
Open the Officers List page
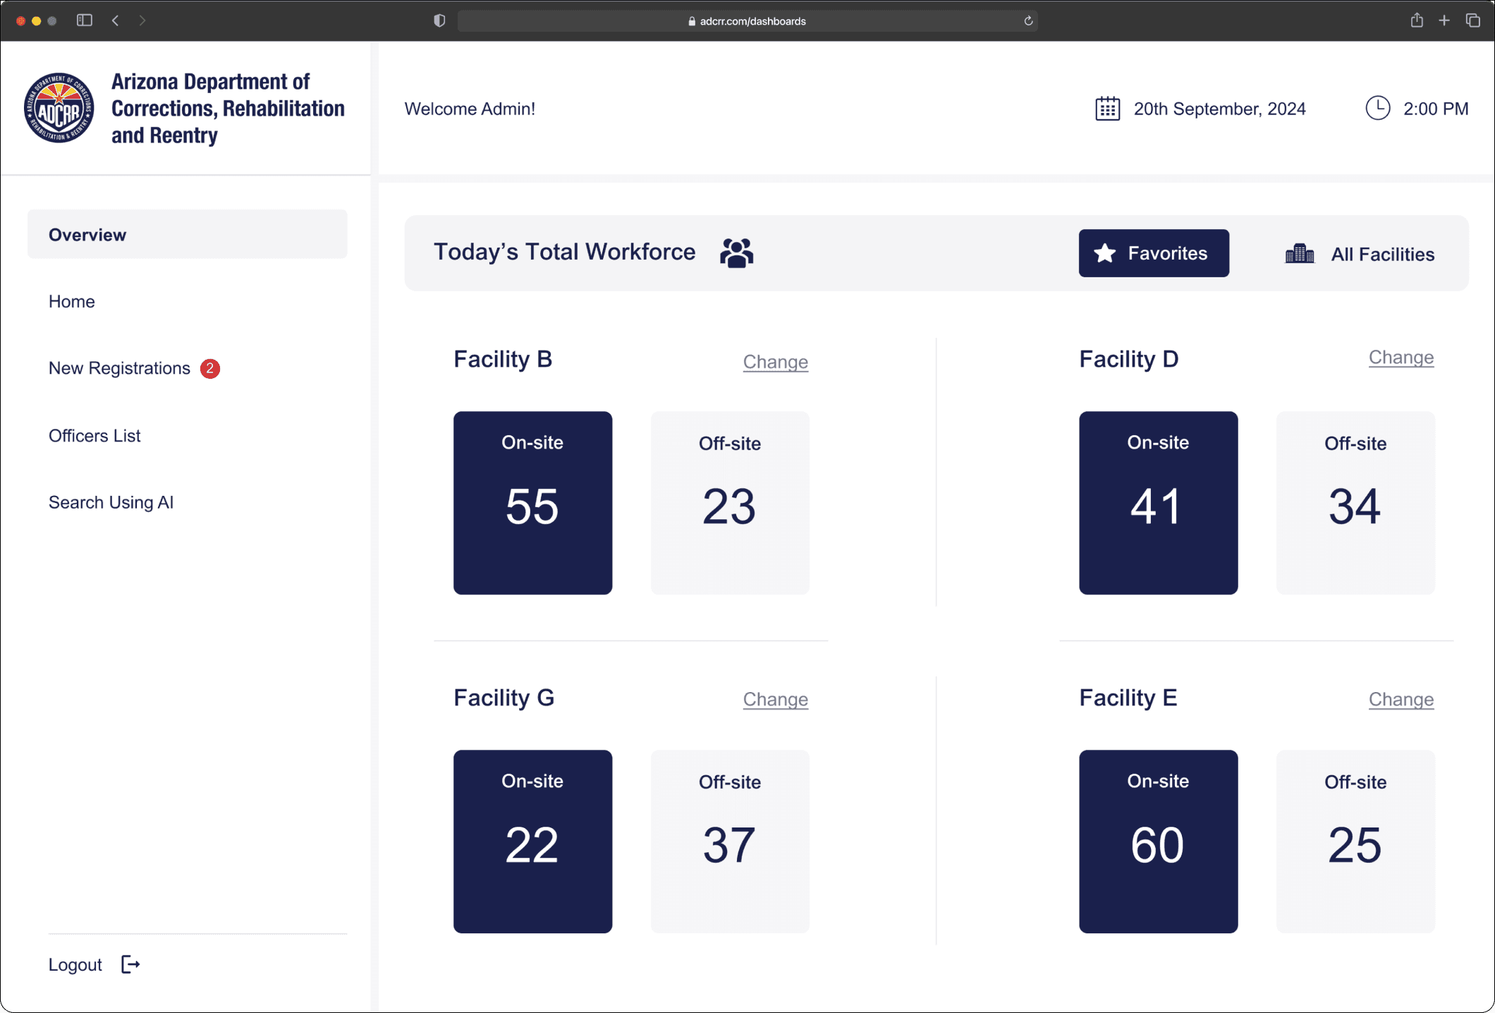point(94,436)
